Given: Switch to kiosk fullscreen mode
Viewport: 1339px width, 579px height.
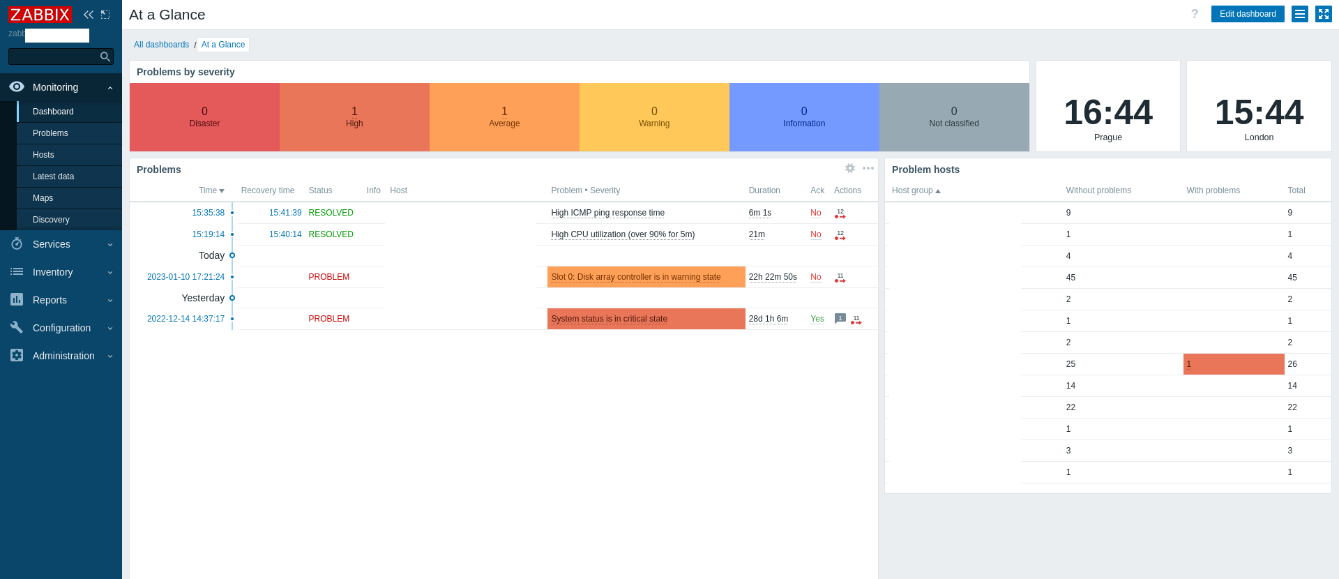Looking at the screenshot, I should (x=1324, y=14).
